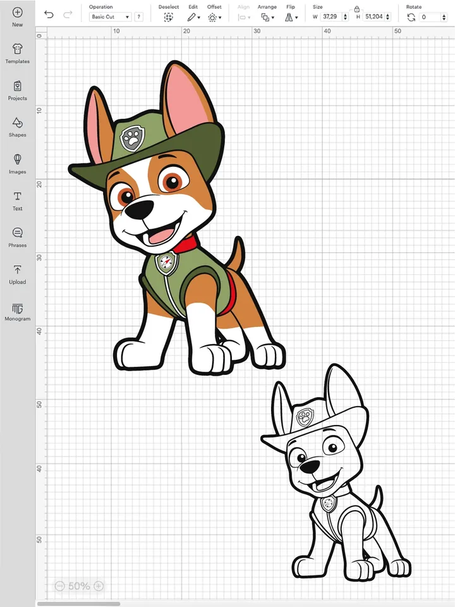Image resolution: width=455 pixels, height=607 pixels.
Task: Open the Monogram tool
Action: click(17, 310)
